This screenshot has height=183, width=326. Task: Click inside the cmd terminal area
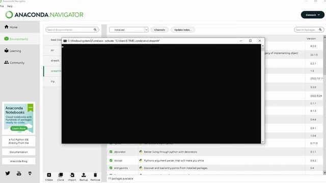tap(161, 94)
